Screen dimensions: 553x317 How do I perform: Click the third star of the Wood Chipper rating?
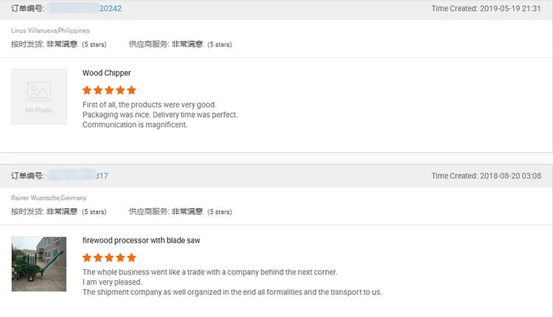tap(109, 90)
